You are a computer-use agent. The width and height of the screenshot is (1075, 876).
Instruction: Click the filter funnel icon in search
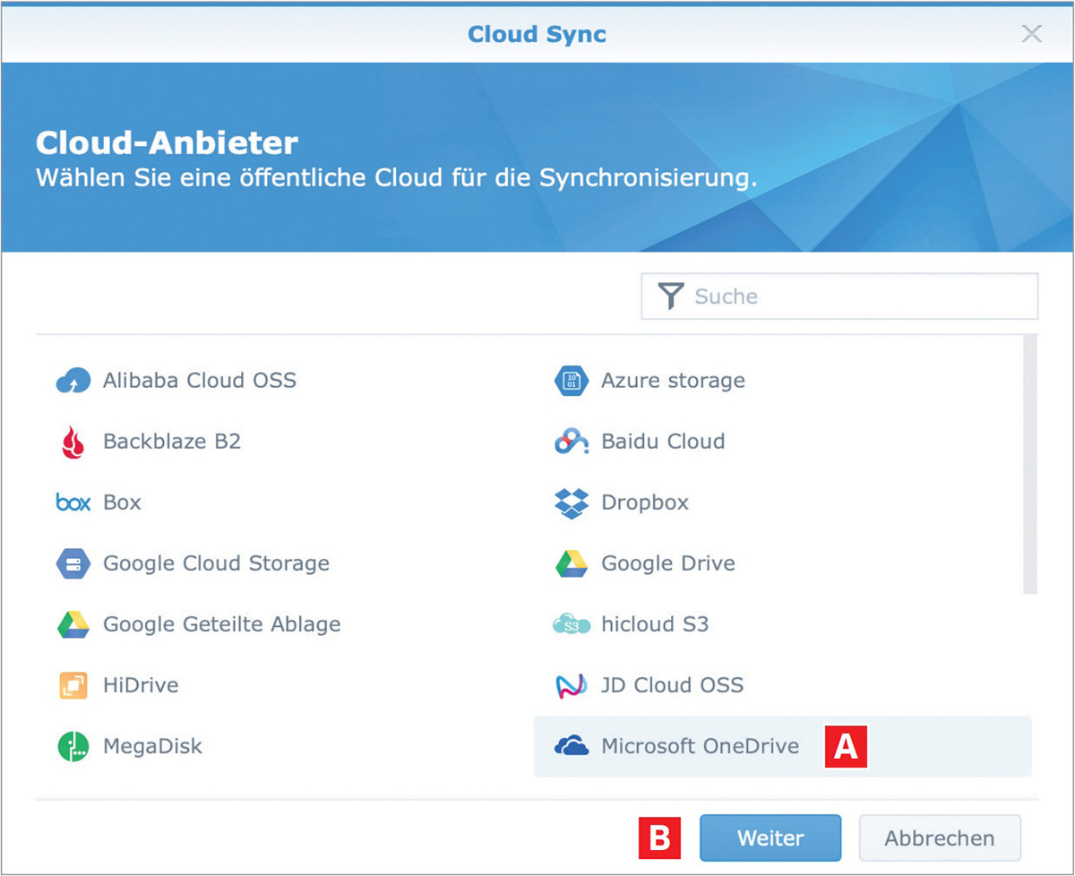pyautogui.click(x=671, y=296)
